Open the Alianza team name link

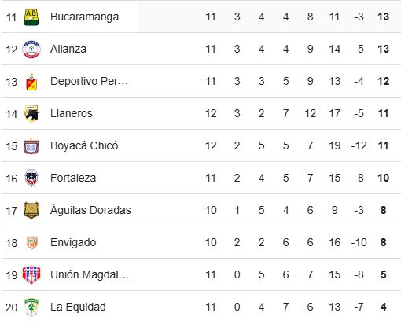point(68,49)
